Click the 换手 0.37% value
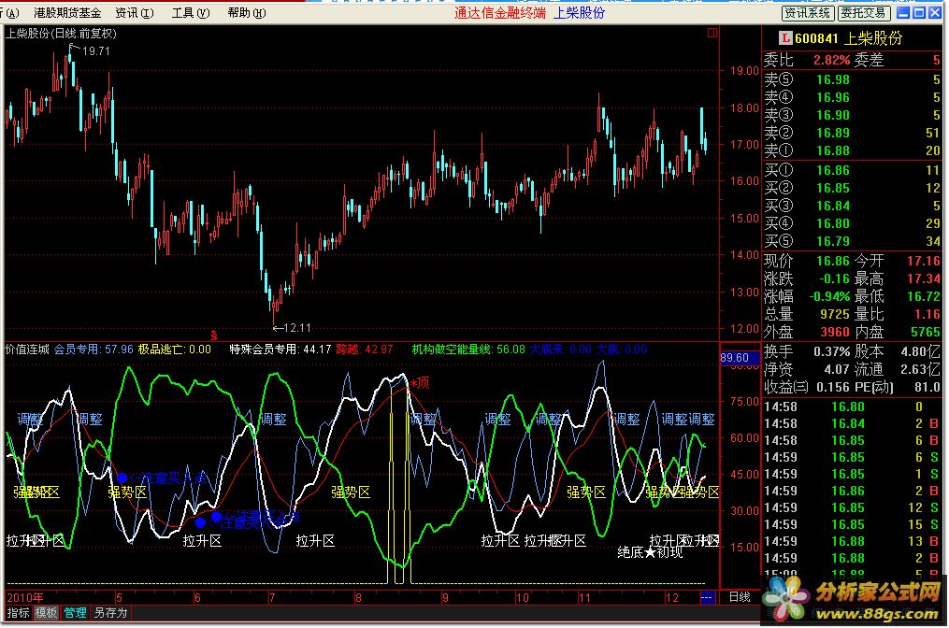 coord(831,351)
